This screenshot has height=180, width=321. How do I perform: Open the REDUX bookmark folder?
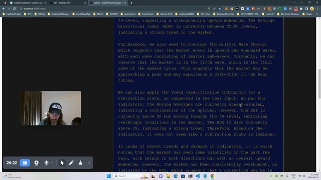click(98, 14)
